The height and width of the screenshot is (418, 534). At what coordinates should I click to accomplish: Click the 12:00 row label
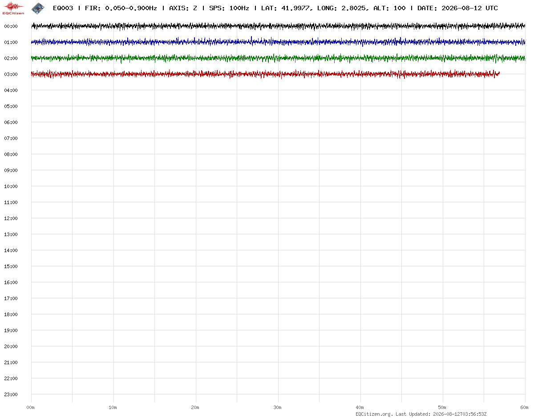pos(11,218)
